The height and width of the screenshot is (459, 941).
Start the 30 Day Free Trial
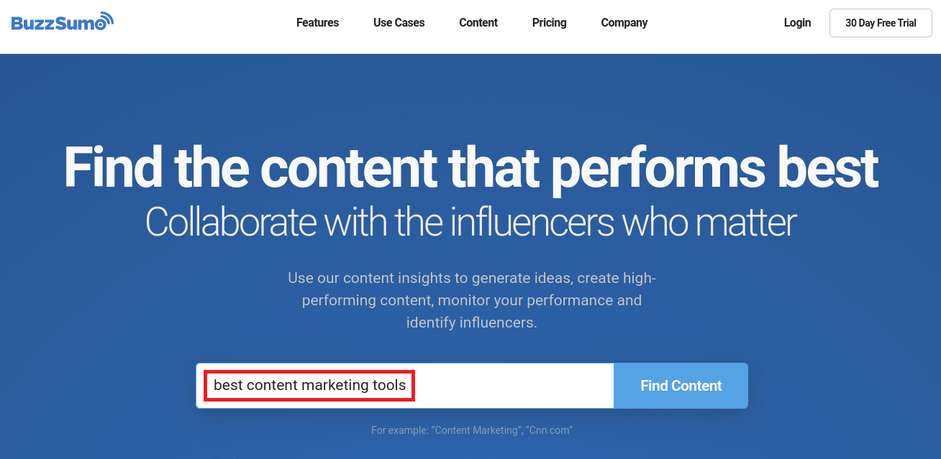click(x=880, y=23)
